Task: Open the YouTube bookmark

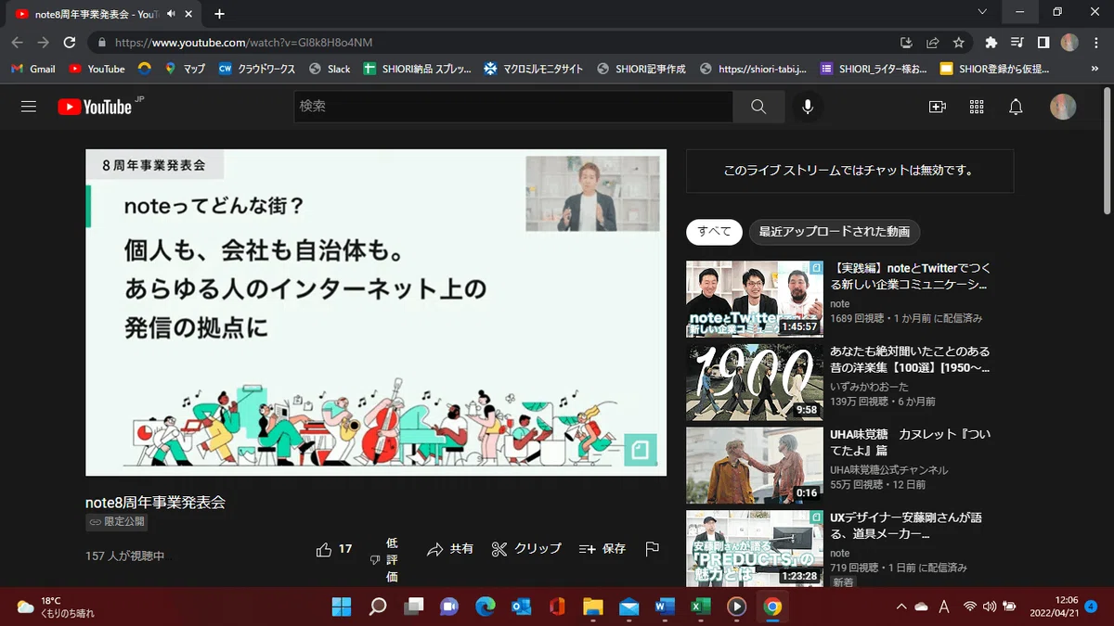Action: (97, 69)
